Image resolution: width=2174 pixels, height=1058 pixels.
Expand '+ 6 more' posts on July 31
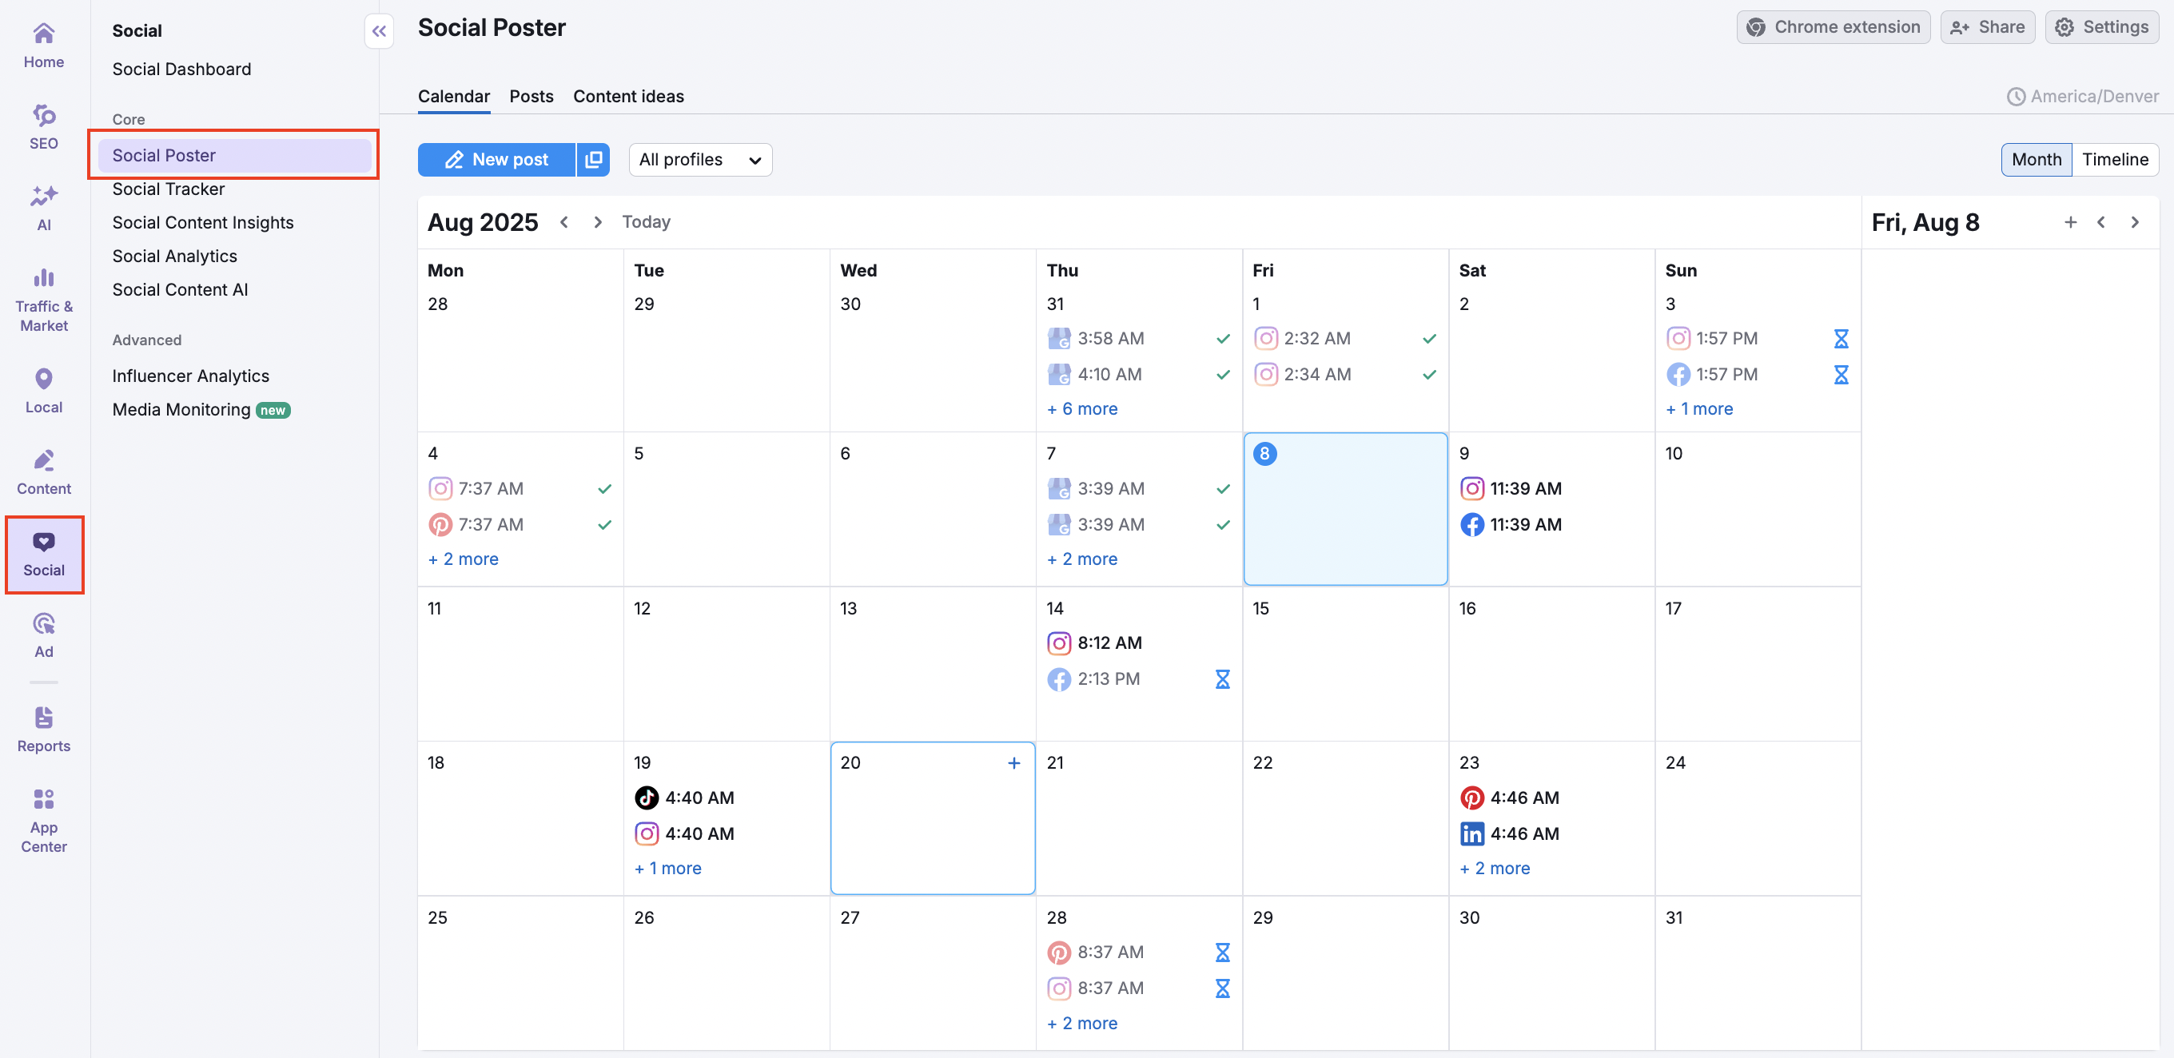1082,408
